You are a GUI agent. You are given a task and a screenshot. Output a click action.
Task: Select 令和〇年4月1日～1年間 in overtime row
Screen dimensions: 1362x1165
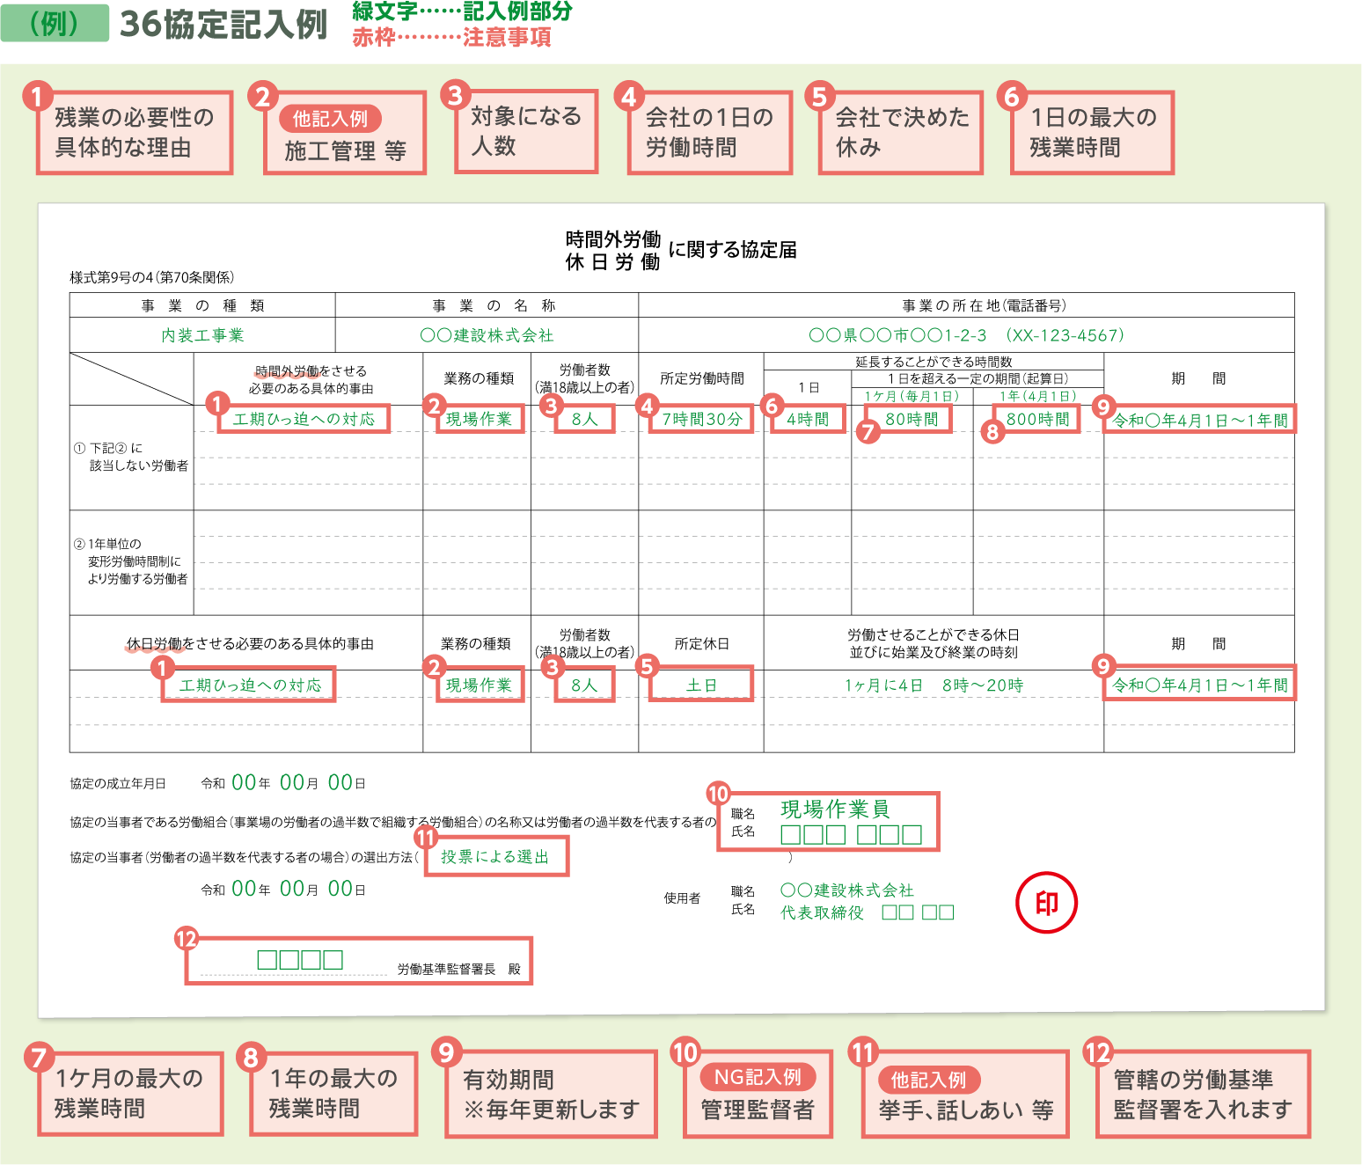[1200, 420]
